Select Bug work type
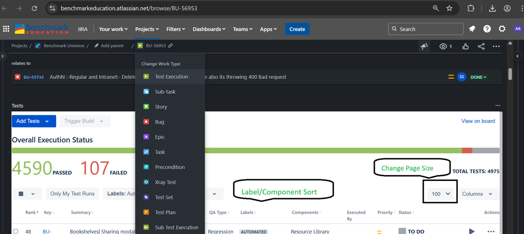Image resolution: width=524 pixels, height=234 pixels. click(170, 122)
